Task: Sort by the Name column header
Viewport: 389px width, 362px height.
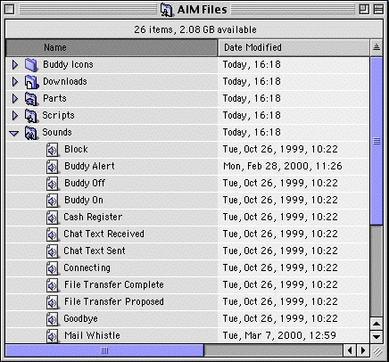Action: point(112,47)
